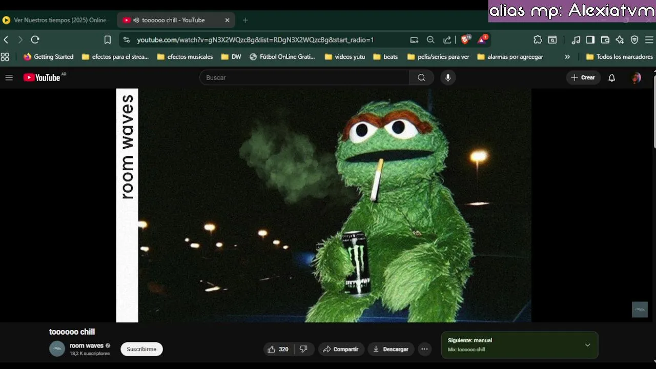The height and width of the screenshot is (369, 656).
Task: Open Leo AI sparkle icon
Action: (620, 39)
